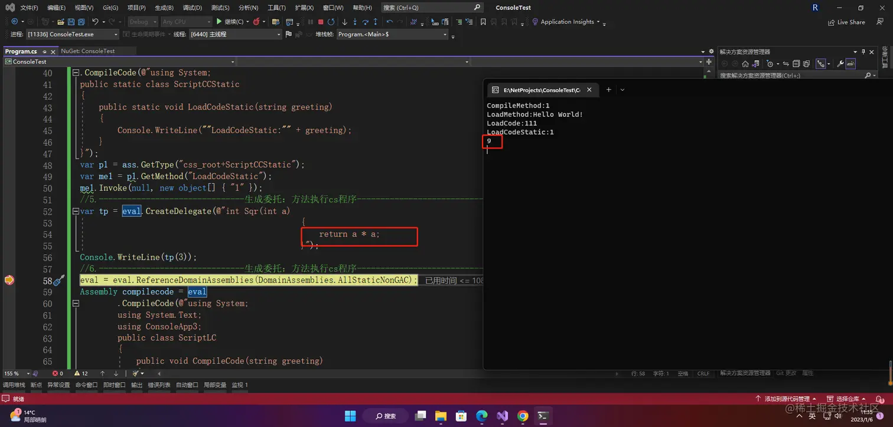The width and height of the screenshot is (893, 427).
Task: Toggle the preview selected items button in Solution Explorer
Action: [x=850, y=64]
